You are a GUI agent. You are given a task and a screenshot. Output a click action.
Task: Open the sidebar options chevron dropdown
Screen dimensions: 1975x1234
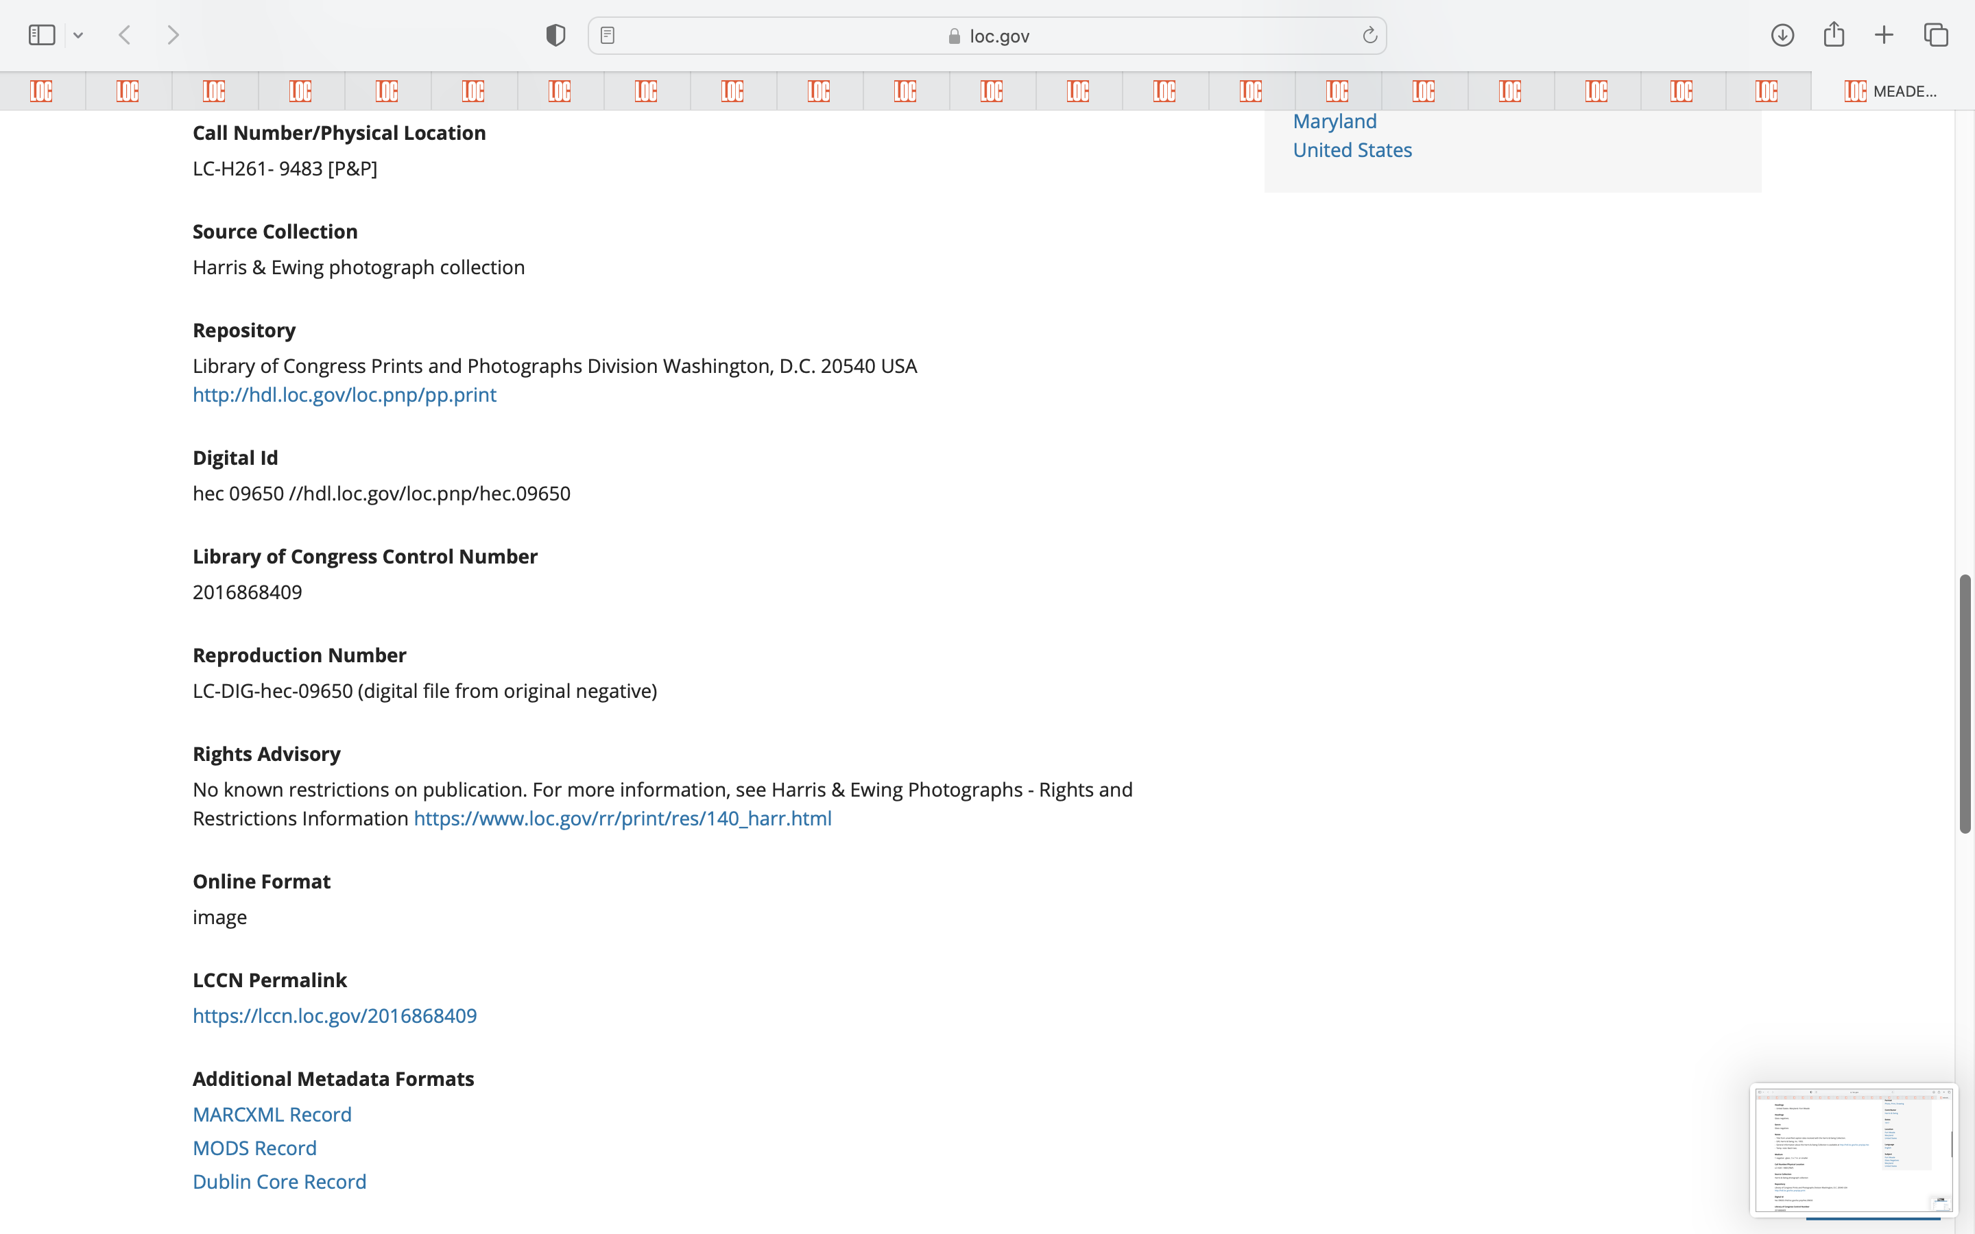click(78, 35)
